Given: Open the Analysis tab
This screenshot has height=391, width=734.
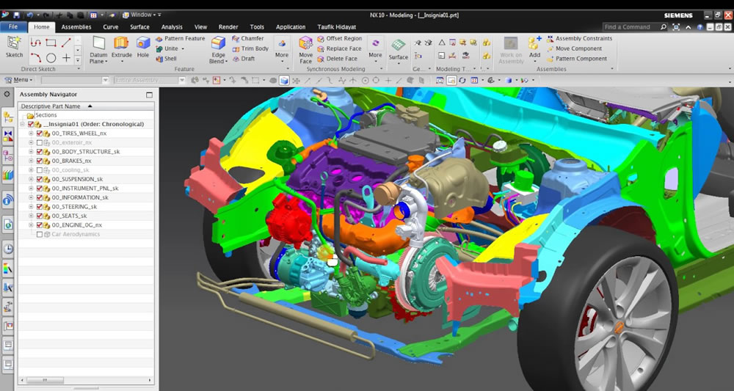Looking at the screenshot, I should point(172,27).
